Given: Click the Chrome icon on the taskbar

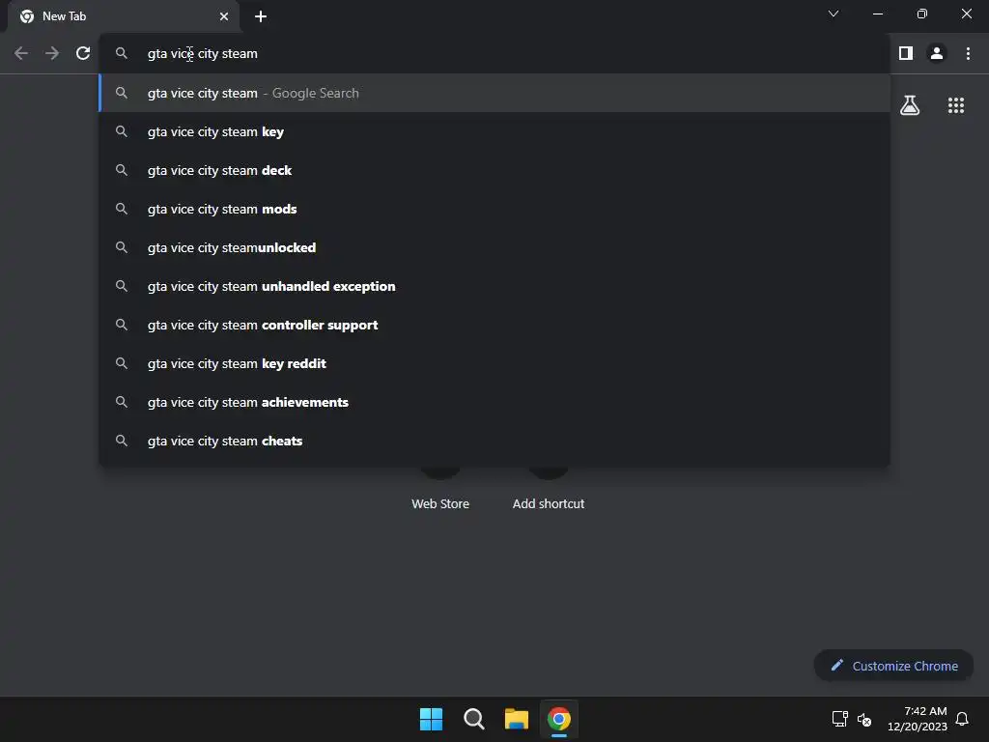Looking at the screenshot, I should click(559, 719).
